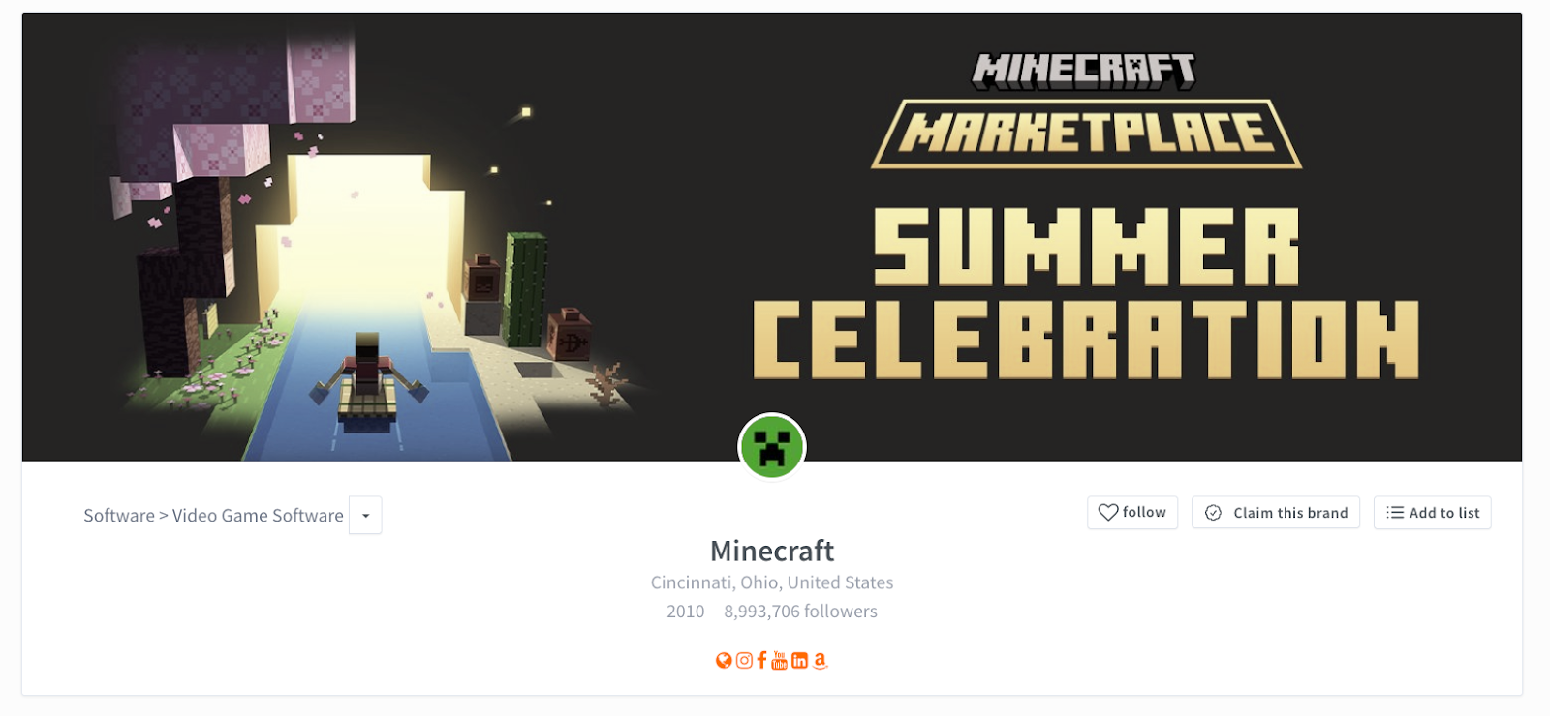The image size is (1550, 716).
Task: Click the 8,993,706 followers count
Action: point(800,612)
